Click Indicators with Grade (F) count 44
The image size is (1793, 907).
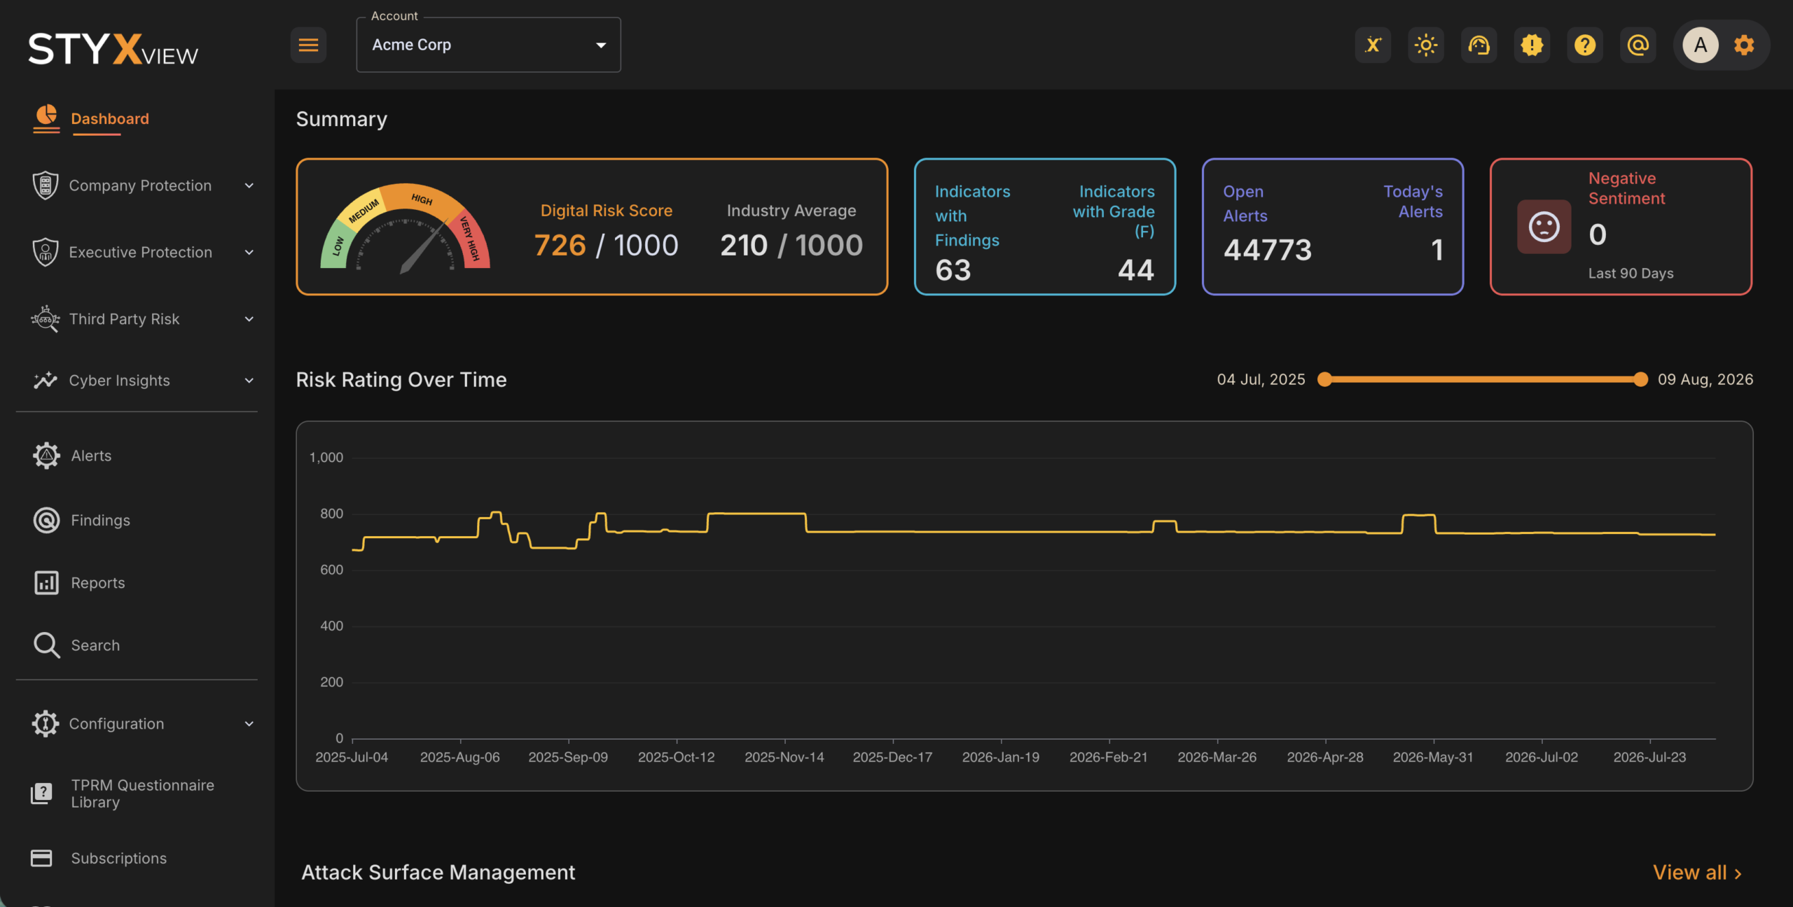(x=1136, y=270)
